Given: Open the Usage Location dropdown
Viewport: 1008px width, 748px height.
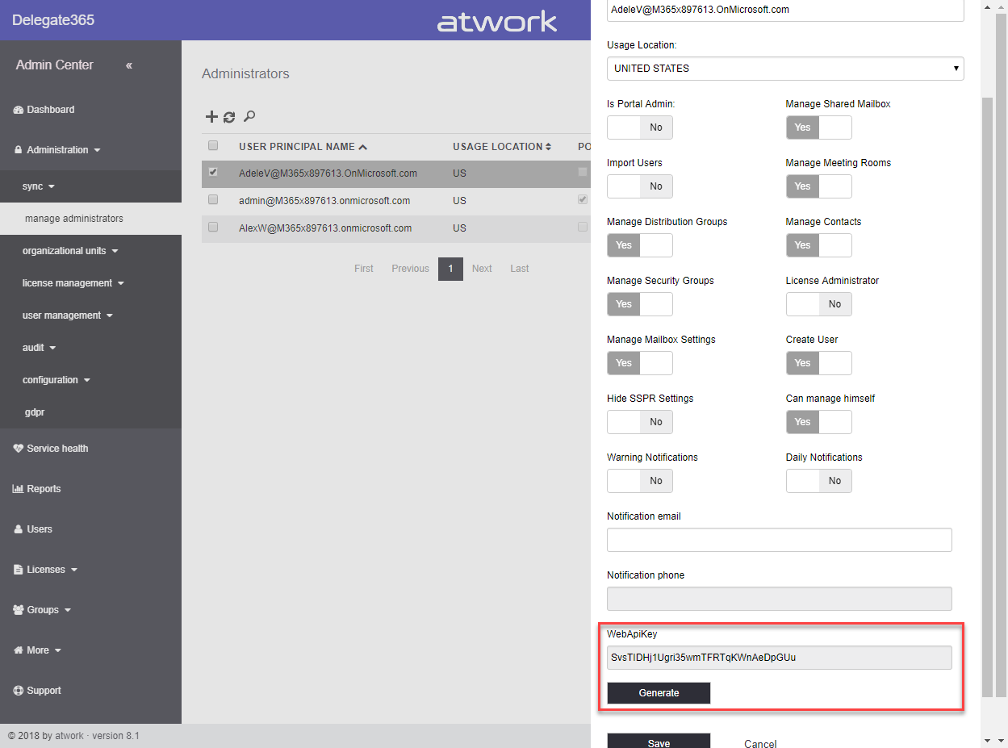Looking at the screenshot, I should pyautogui.click(x=784, y=69).
